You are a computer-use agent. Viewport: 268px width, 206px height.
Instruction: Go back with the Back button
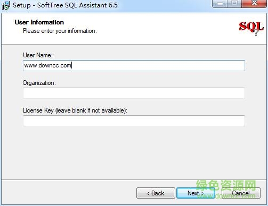point(156,193)
